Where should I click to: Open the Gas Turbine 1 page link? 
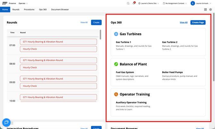(x=124, y=42)
